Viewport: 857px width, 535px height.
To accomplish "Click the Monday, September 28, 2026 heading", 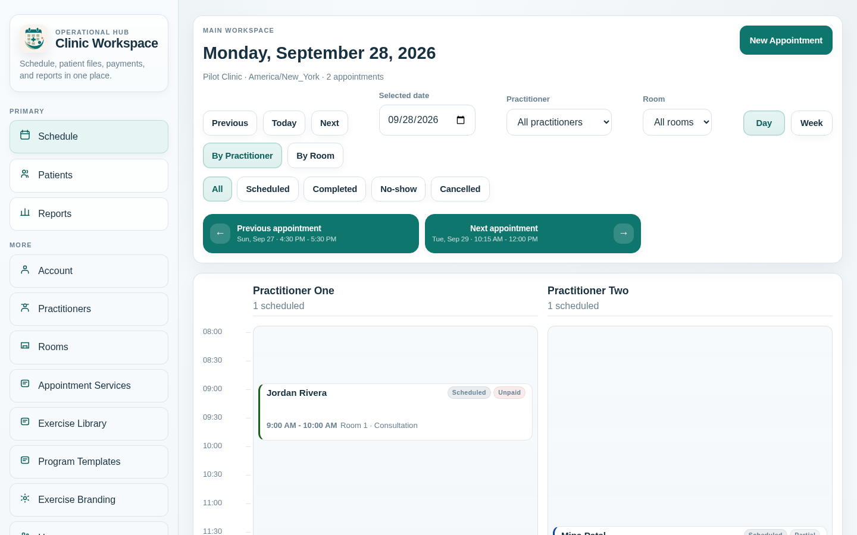I will [320, 53].
